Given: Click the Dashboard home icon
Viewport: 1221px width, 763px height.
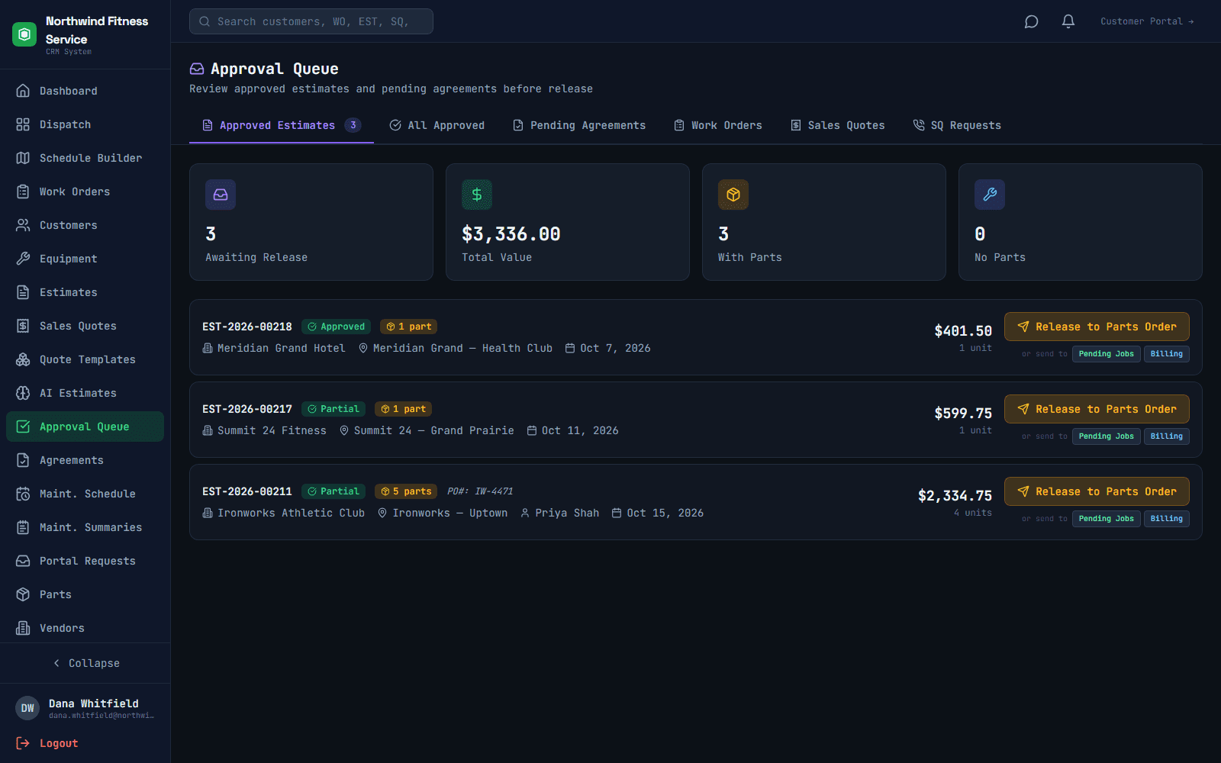Looking at the screenshot, I should 23,91.
